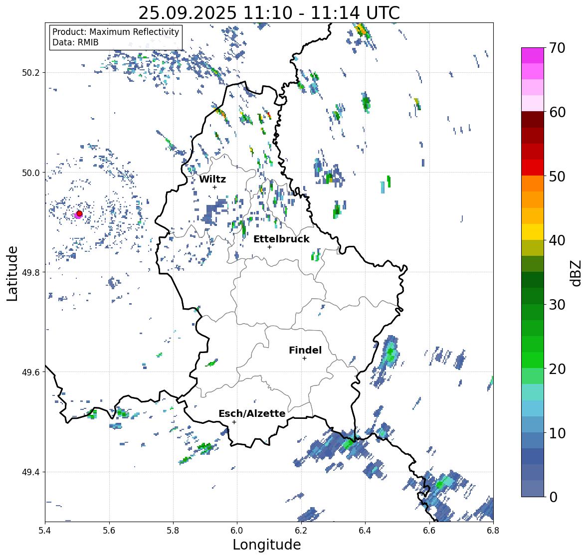Click the longitude tick label 6.2

[301, 530]
